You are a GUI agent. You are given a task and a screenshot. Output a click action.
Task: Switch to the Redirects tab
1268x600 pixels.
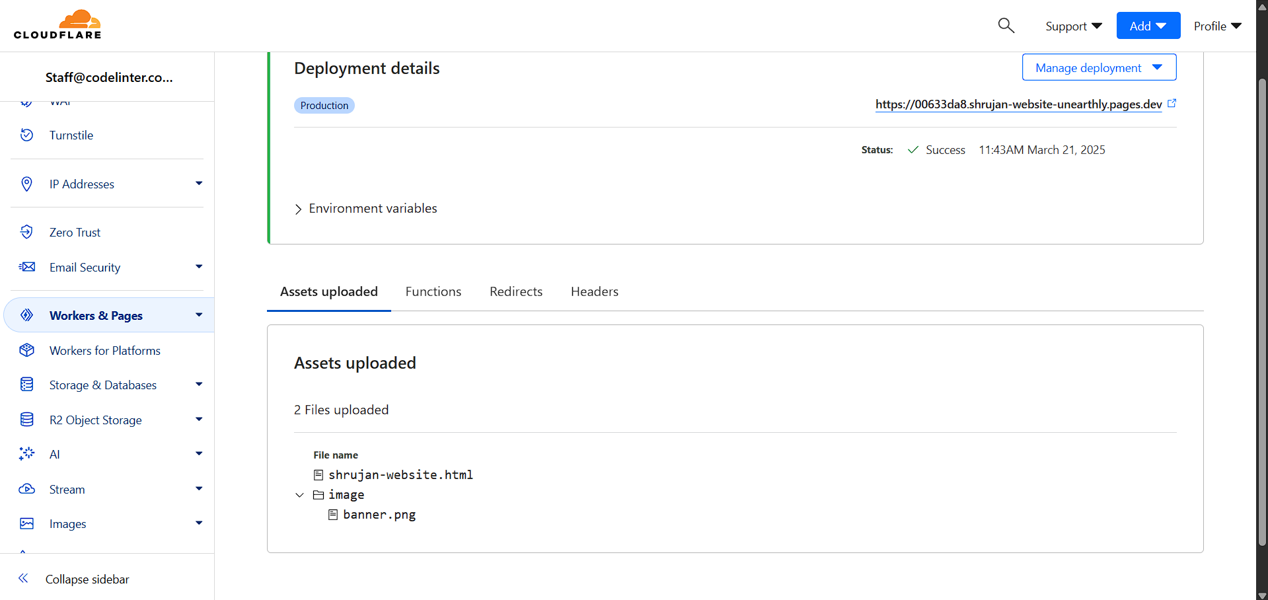(x=516, y=292)
